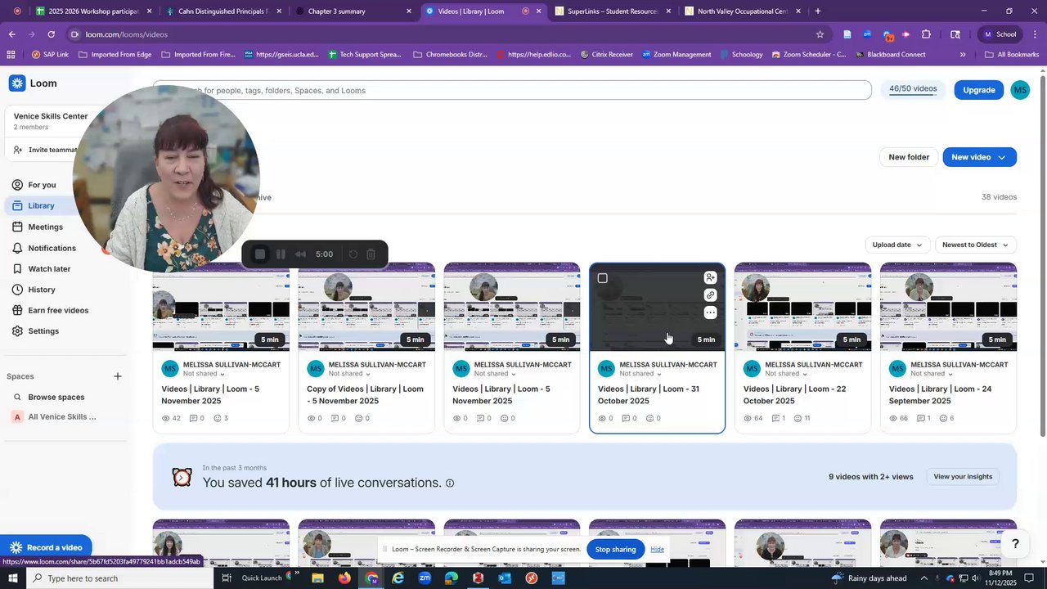Go to Notifications in the sidebar

point(52,248)
